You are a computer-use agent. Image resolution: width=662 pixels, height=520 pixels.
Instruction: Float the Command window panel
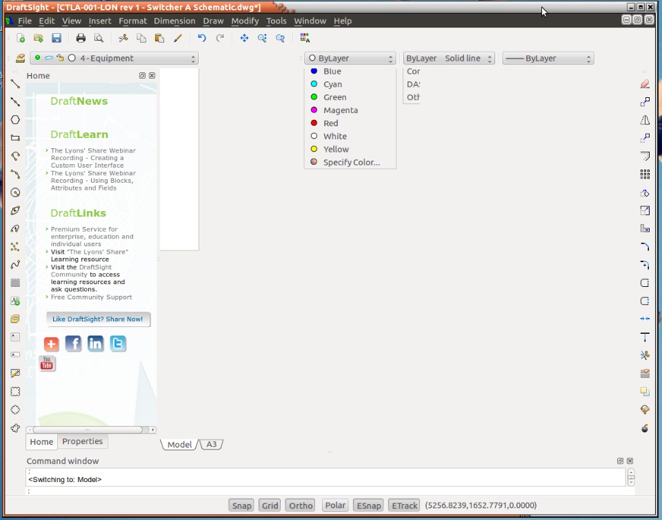[x=620, y=461]
